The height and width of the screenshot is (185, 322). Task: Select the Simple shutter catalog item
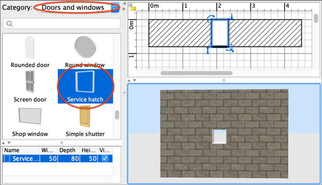[85, 121]
